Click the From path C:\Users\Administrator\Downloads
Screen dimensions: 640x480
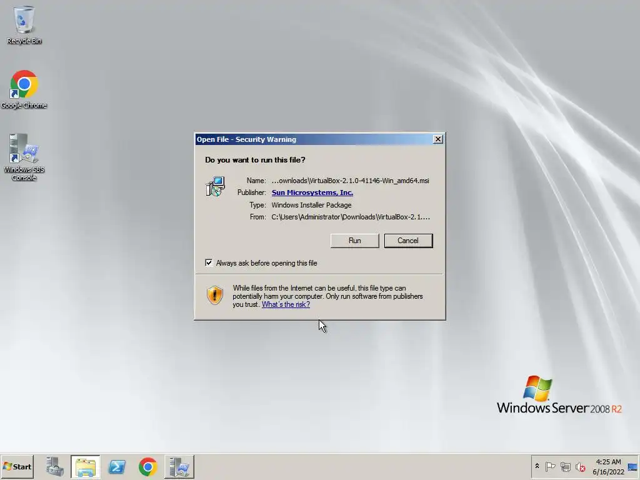tap(351, 217)
